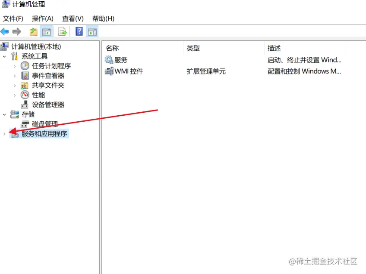Open the Help question mark icon
Image resolution: width=366 pixels, height=274 pixels.
point(79,31)
